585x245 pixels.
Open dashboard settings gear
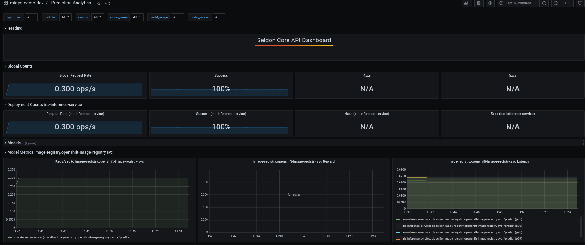490,3
